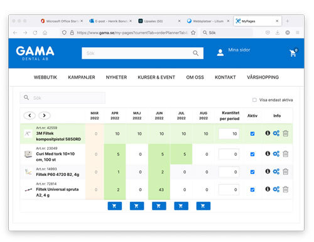Toggle Aktiv checkbox for Curi Med tork
This screenshot has width=314, height=242.
(x=252, y=154)
